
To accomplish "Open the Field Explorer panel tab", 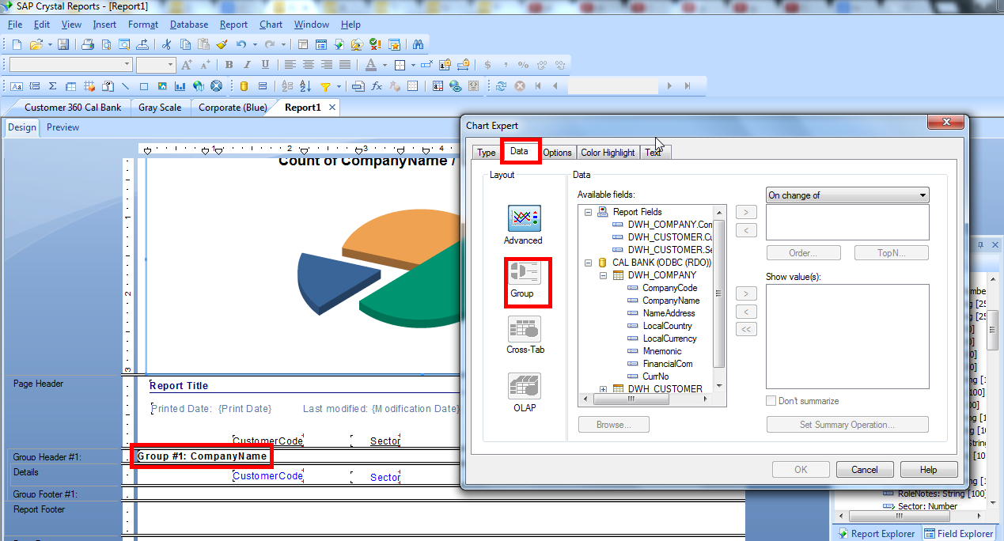I will (959, 534).
